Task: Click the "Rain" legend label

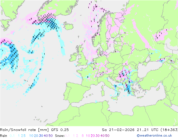Action: pos(4,136)
